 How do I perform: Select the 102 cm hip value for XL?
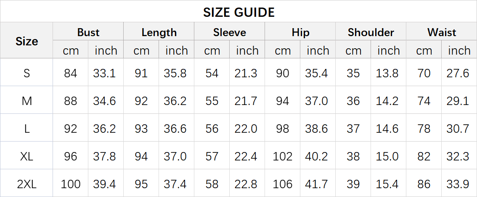tap(283, 156)
